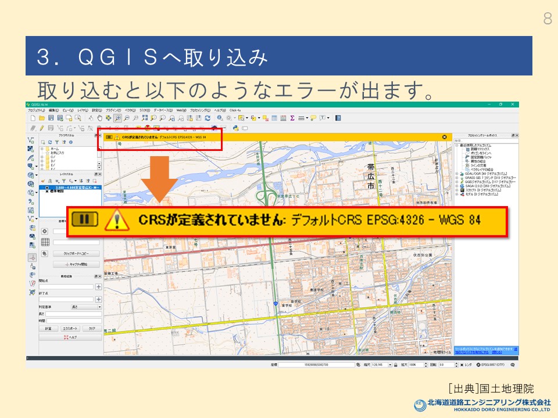The width and height of the screenshot is (558, 418).
Task: Toggle the highlighted top layer's visibility checkbox
Action: (46, 188)
